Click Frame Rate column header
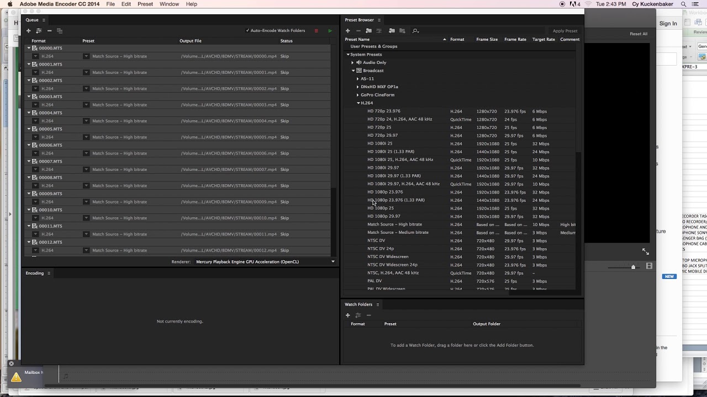 [515, 39]
